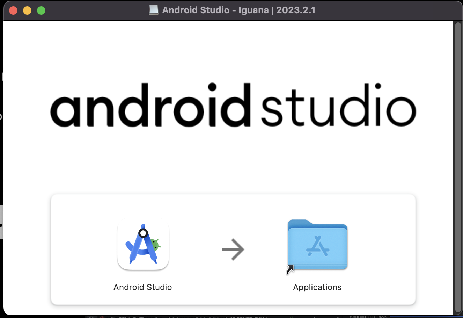Click the gray arrow between the icons
The height and width of the screenshot is (318, 463).
pos(233,250)
